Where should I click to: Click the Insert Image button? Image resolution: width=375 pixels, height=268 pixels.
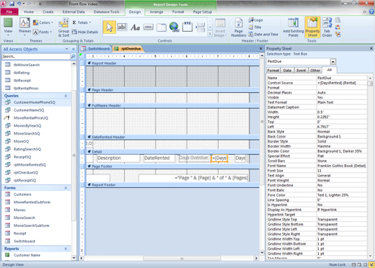(220, 27)
